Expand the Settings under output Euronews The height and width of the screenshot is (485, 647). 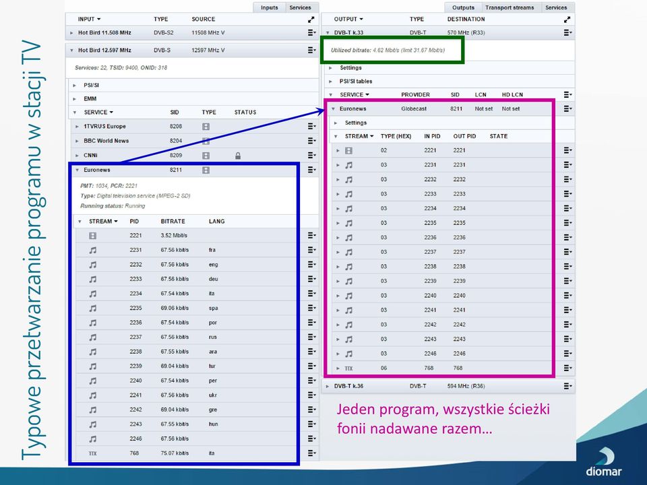pos(336,123)
